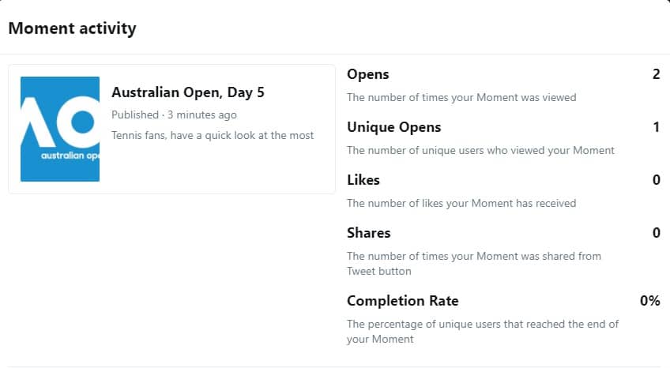The width and height of the screenshot is (670, 368).
Task: Select the 'reached the end of your Moment' text
Action: pos(483,332)
